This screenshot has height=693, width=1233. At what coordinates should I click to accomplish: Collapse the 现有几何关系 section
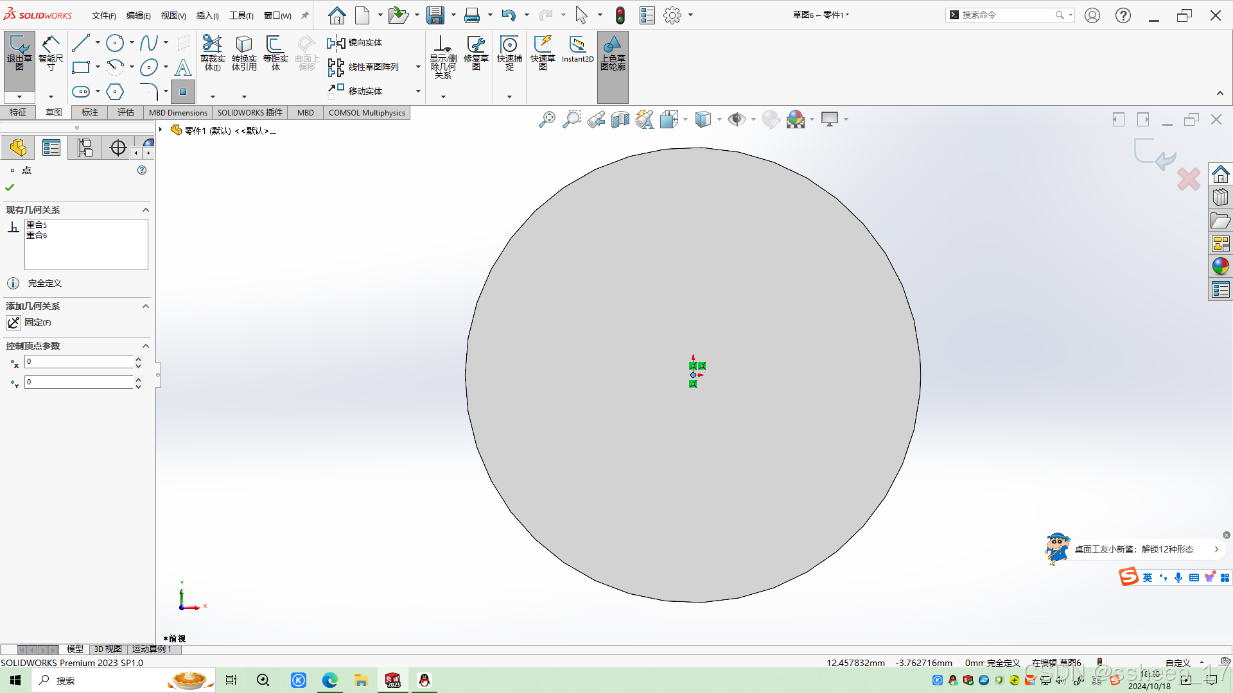146,210
